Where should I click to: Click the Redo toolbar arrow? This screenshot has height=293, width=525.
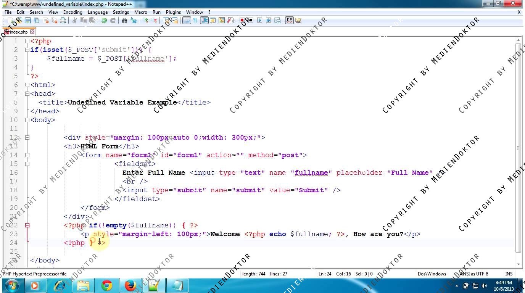(x=113, y=21)
